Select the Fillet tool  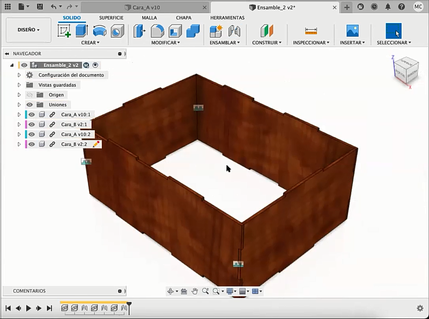click(157, 31)
